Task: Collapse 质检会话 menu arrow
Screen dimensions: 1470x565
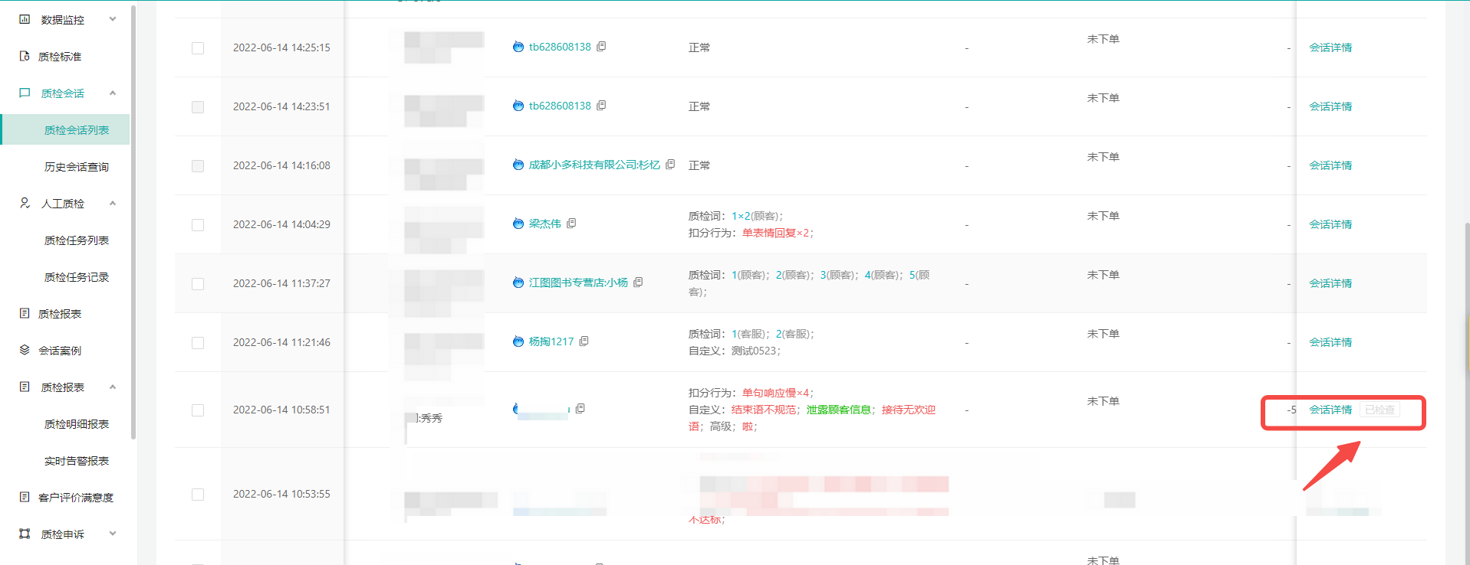Action: pos(113,93)
